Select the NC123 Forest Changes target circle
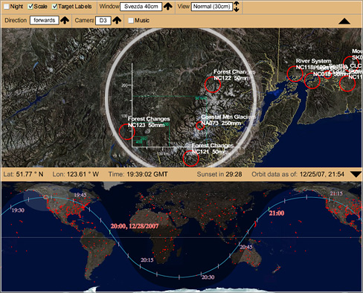 coord(127,132)
